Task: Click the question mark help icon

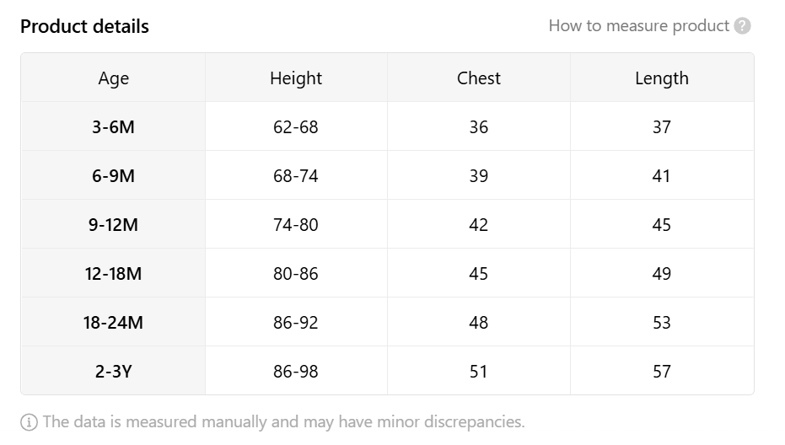Action: click(x=743, y=25)
